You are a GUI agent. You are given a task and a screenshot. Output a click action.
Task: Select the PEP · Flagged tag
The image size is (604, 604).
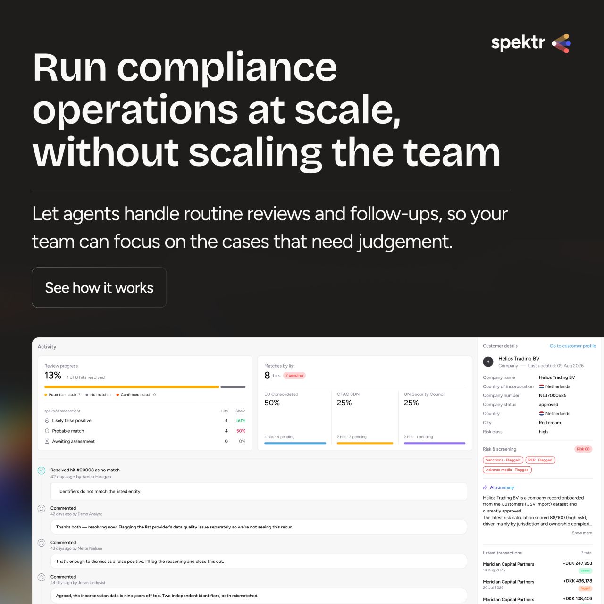pos(540,460)
